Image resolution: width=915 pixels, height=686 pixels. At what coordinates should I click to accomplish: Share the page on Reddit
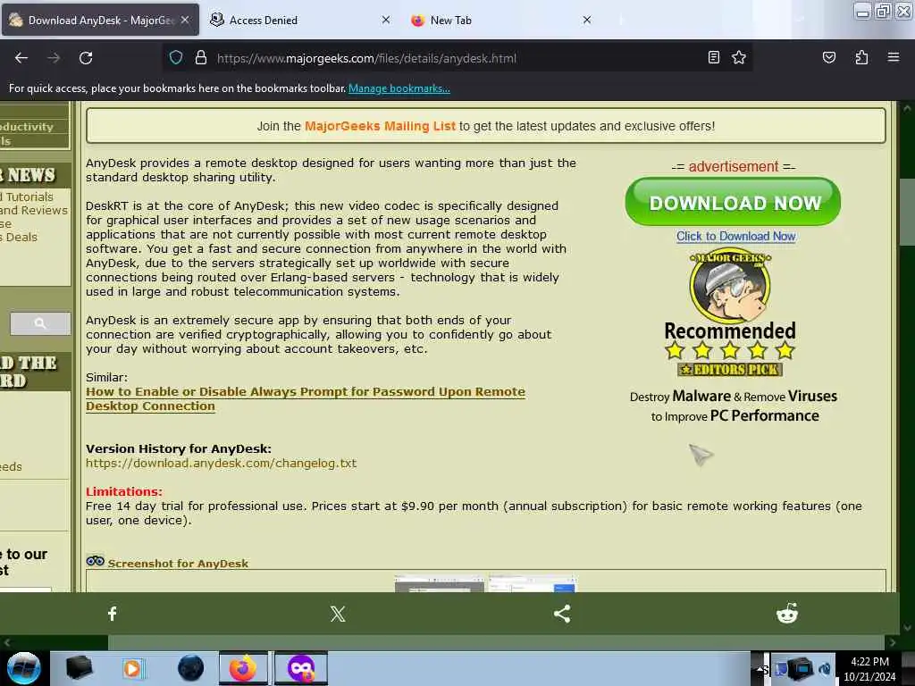pos(786,613)
